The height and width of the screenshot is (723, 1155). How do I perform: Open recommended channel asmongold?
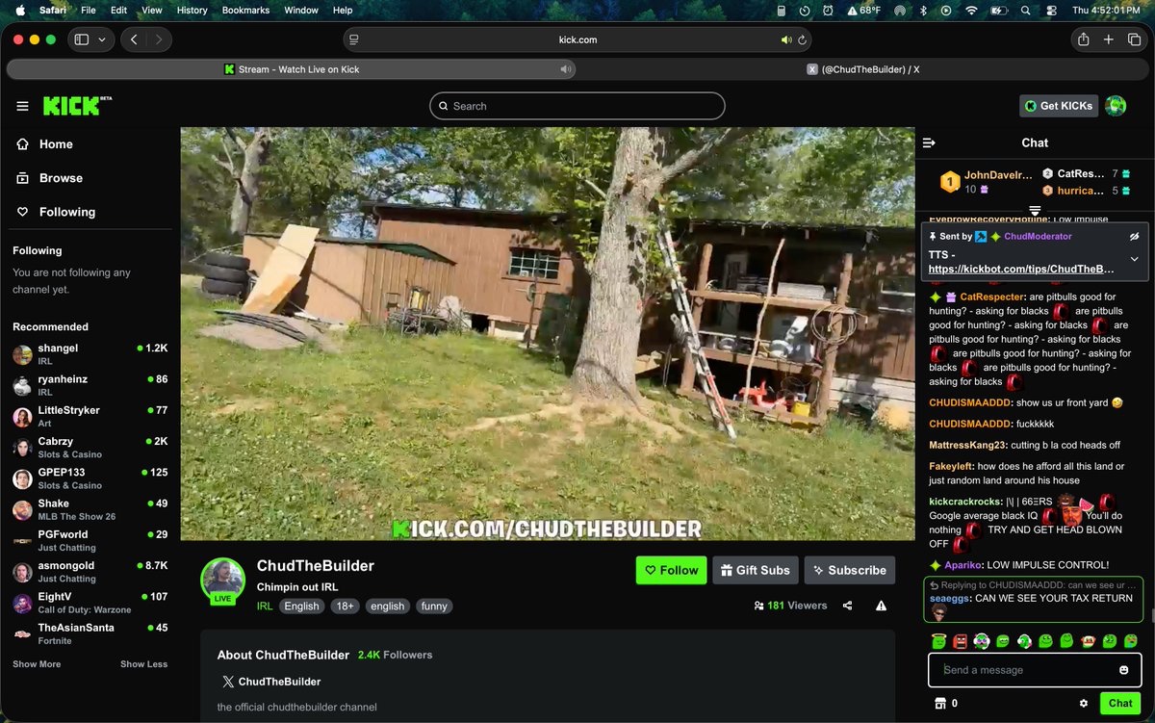90,571
